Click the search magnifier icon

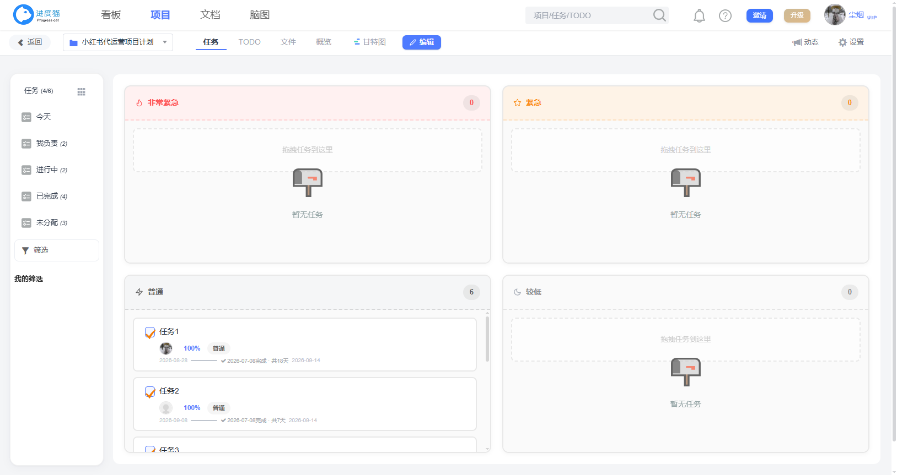click(659, 15)
